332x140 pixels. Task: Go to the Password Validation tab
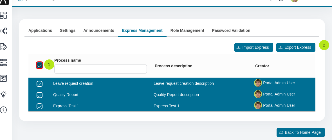[x=231, y=30]
